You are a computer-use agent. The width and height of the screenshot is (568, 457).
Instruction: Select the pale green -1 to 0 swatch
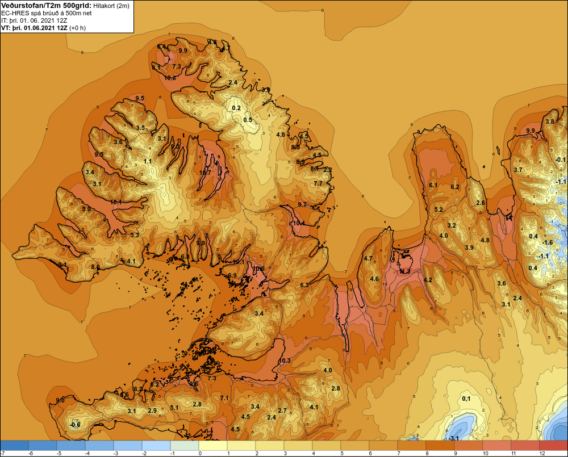pyautogui.click(x=185, y=446)
